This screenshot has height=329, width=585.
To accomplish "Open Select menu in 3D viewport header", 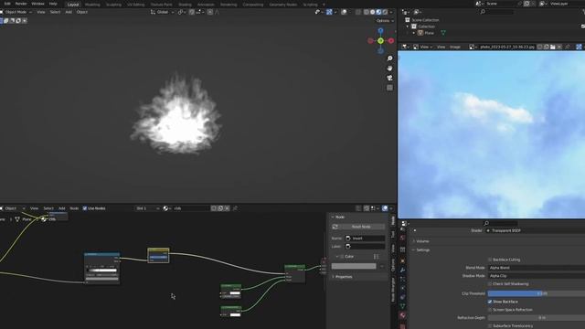I will 55,12.
